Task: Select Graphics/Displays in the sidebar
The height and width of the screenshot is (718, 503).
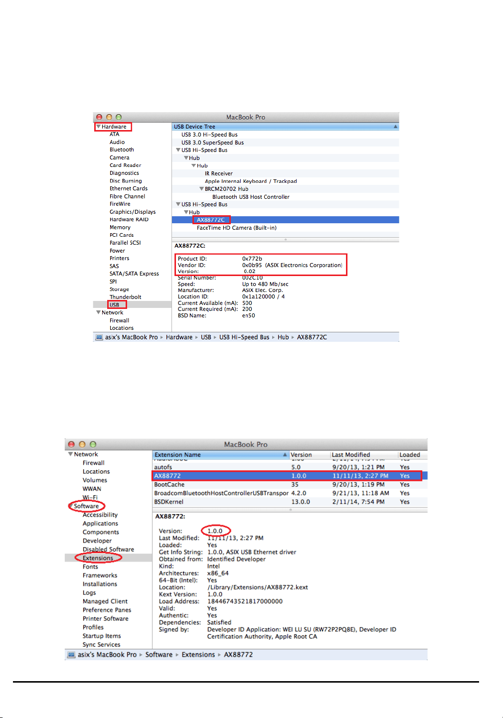Action: [133, 212]
